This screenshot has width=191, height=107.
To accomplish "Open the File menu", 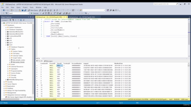I will click(x=2, y=7).
